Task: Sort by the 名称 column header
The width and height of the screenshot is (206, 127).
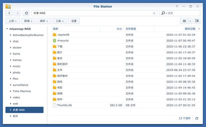Action: click(x=55, y=29)
